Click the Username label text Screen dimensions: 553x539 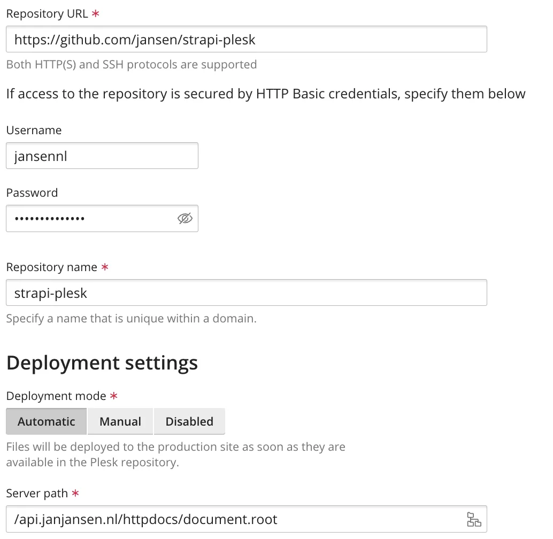34,130
